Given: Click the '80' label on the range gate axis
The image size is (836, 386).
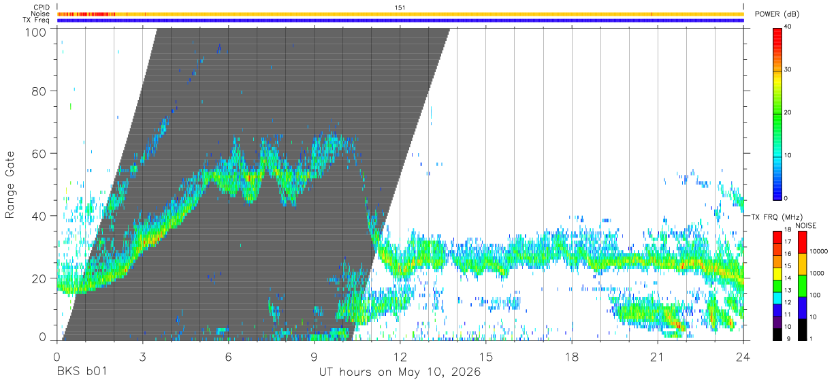Looking at the screenshot, I should pyautogui.click(x=39, y=91).
